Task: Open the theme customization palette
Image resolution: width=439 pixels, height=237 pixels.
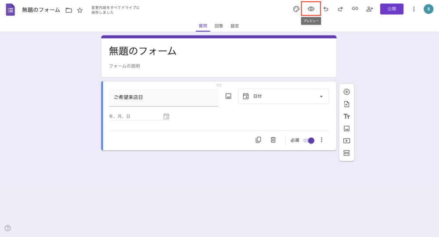Action: pos(296,9)
